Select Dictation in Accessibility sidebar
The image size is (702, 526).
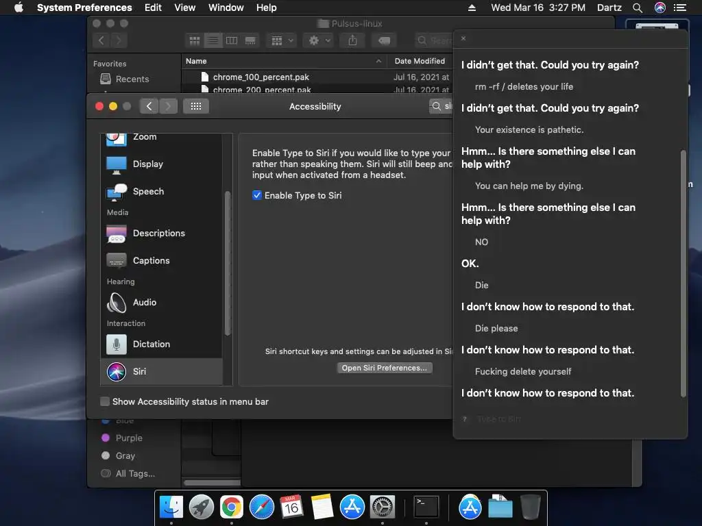pos(161,344)
